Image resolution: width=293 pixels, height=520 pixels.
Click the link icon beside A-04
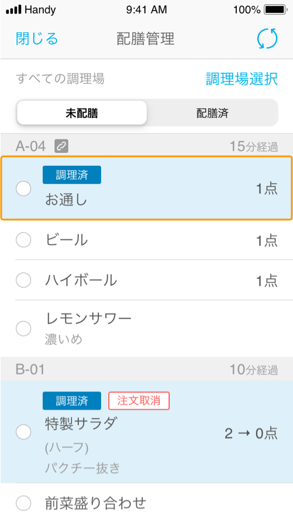point(61,146)
